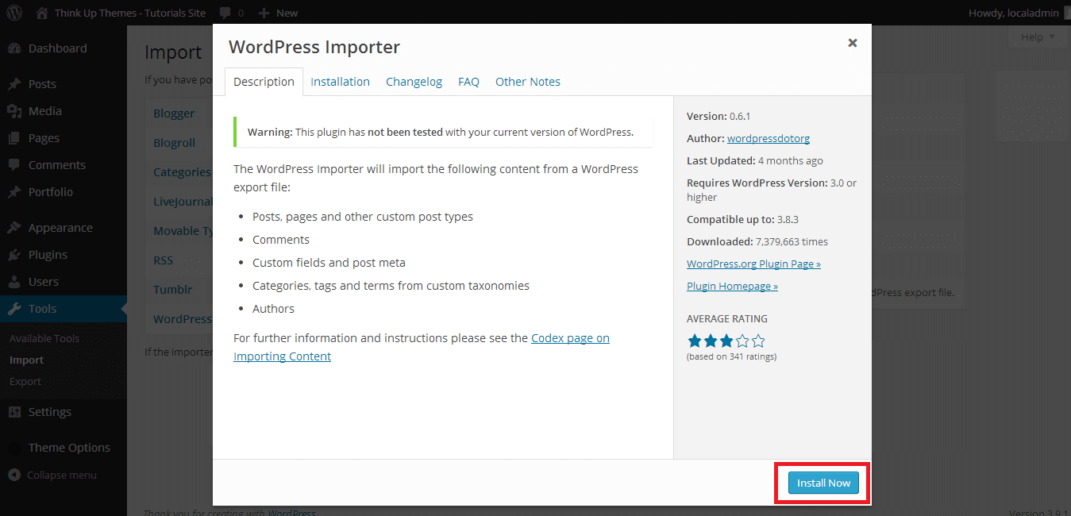Click the 'AVERAGE RATING' heading
Screen dimensions: 1071x516
[x=727, y=318]
